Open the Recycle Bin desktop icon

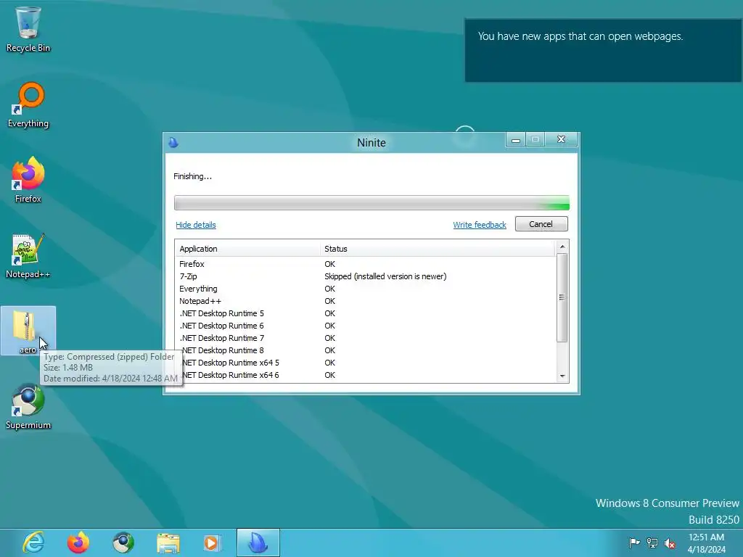(x=28, y=29)
